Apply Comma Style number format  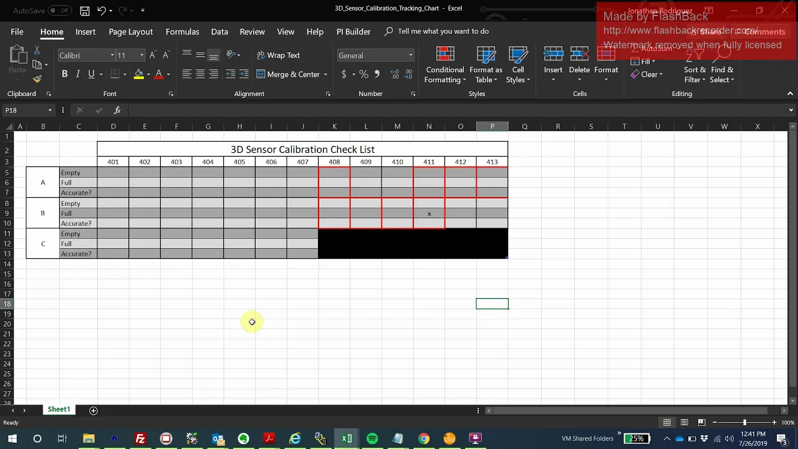[377, 74]
